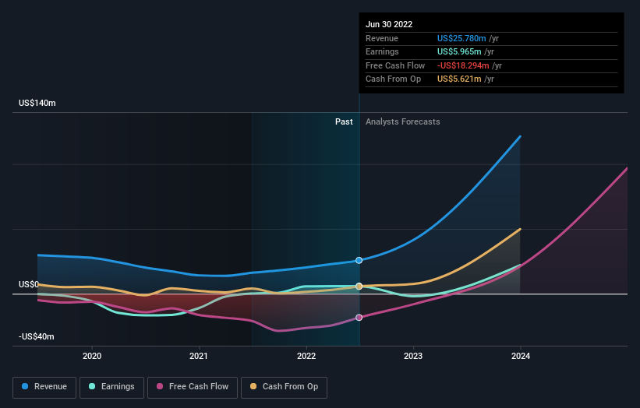This screenshot has width=640, height=408.
Task: Click the Revenue row label in tooltip
Action: pos(382,38)
